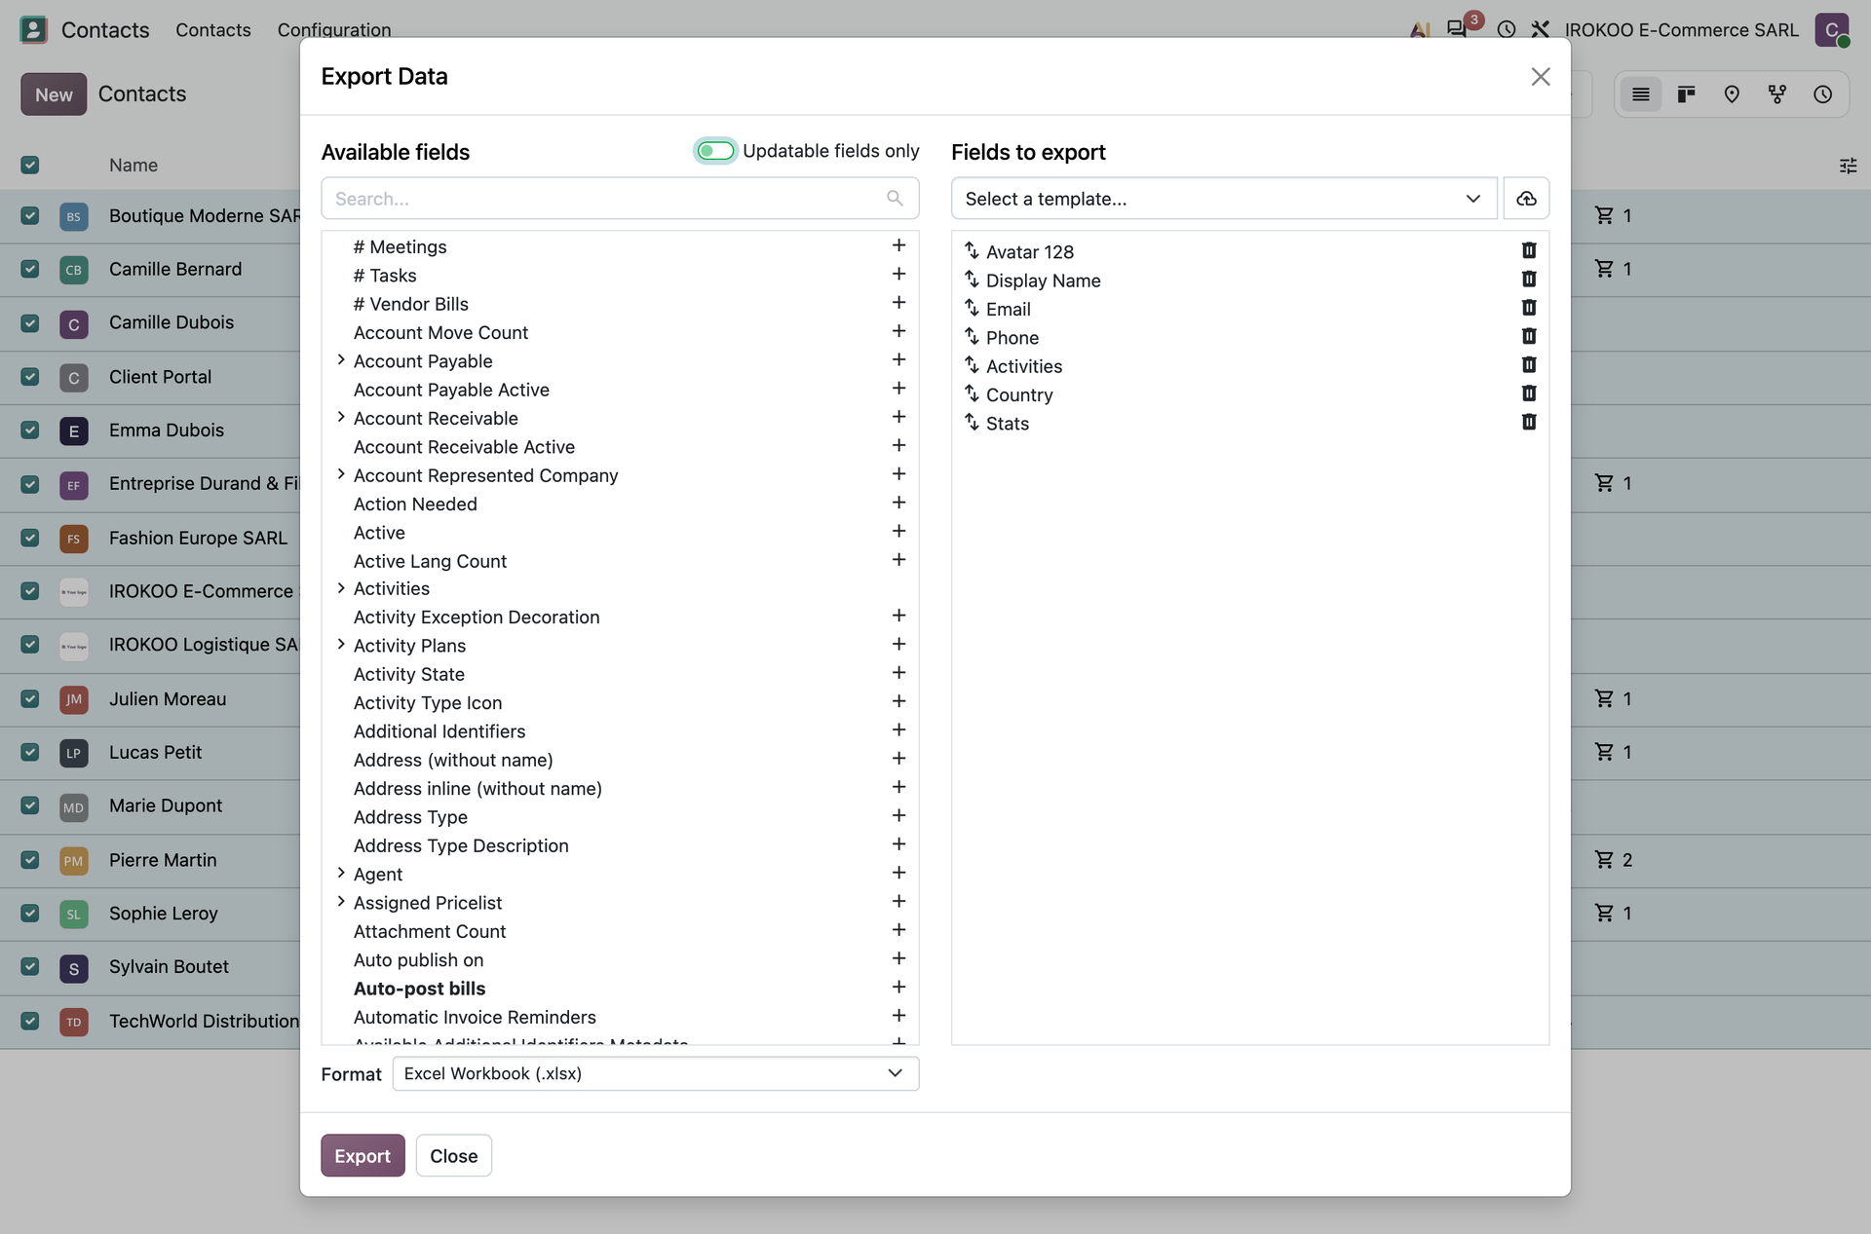Open optional columns settings icon
This screenshot has width=1871, height=1234.
coord(1848,166)
